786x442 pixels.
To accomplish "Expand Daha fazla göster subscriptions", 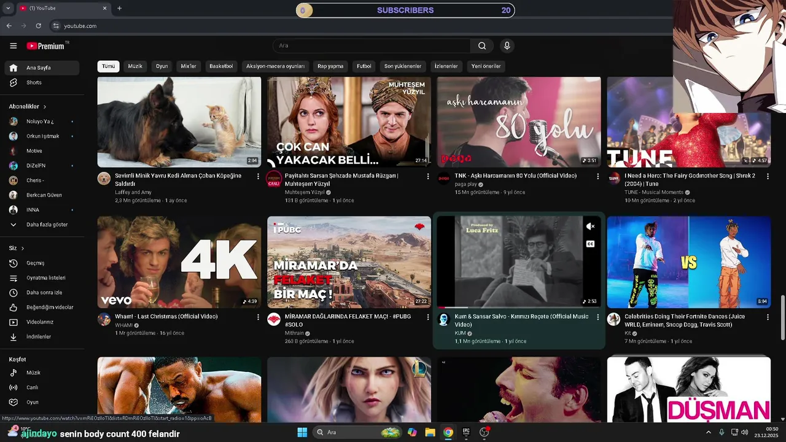I will [x=42, y=225].
